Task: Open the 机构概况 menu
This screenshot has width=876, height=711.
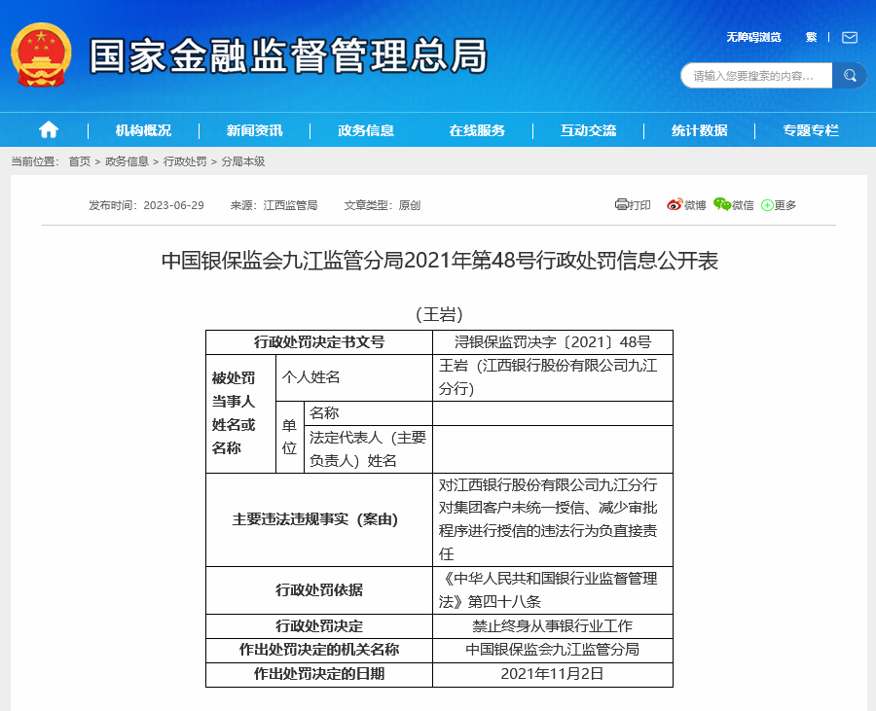Action: [x=143, y=130]
